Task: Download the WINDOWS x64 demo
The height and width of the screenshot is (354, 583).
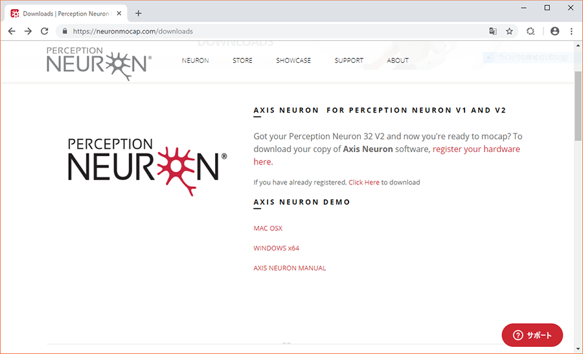Action: click(276, 248)
